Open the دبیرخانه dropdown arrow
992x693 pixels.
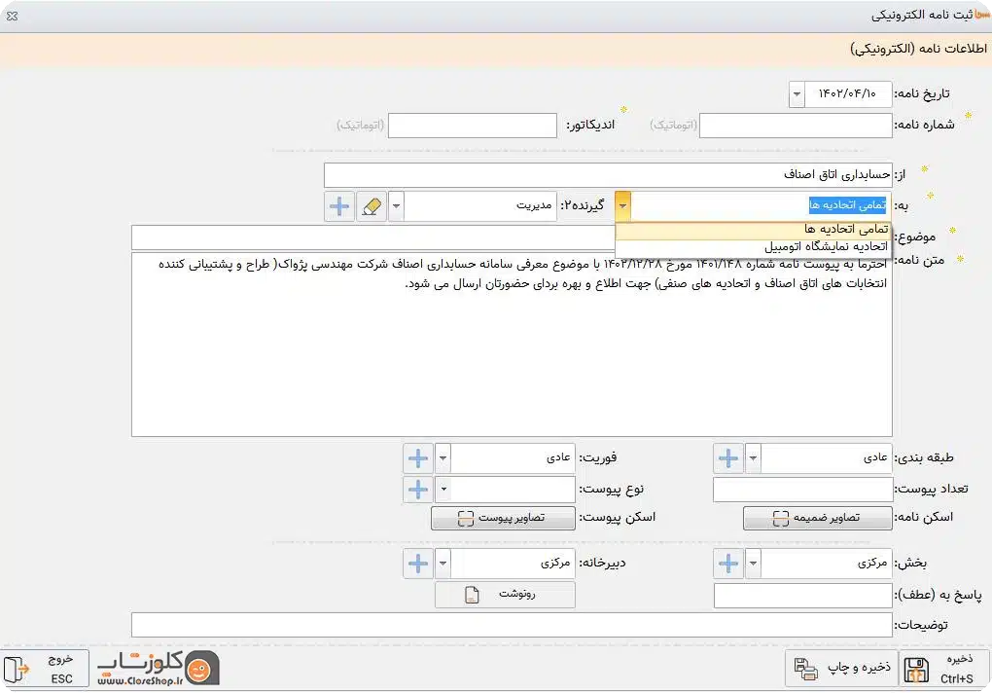coord(443,564)
